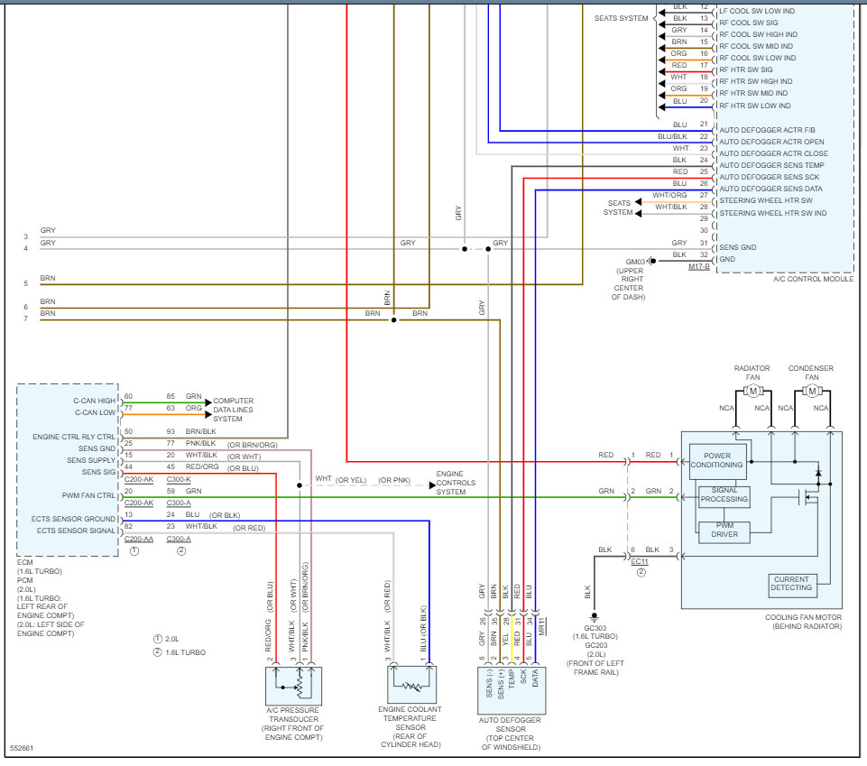Click the 2.0L legend entry
Screen dimensions: 867x766
click(x=166, y=639)
